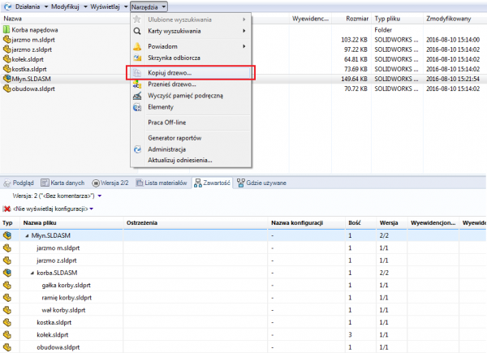This screenshot has height=353, width=487.
Task: Collapse the korba.SLDASM tree node
Action: pos(32,273)
